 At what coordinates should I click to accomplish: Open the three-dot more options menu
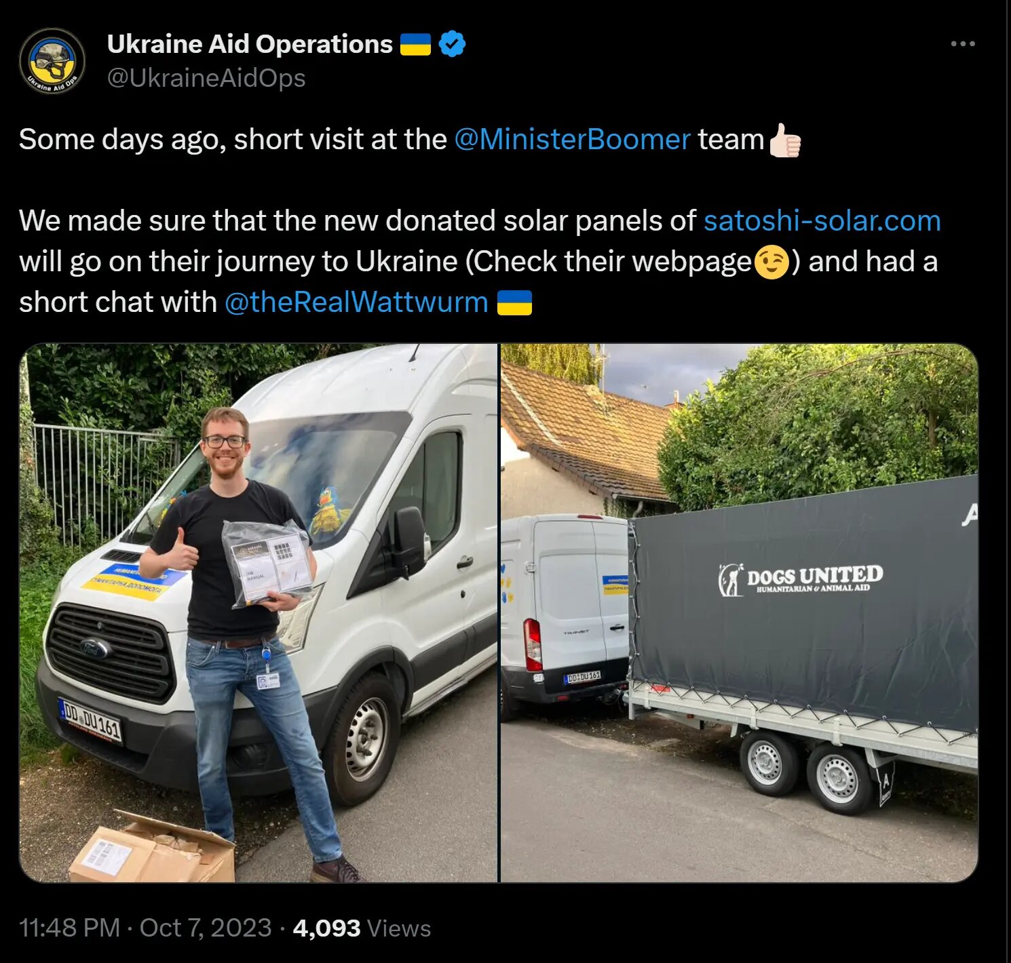[x=963, y=44]
